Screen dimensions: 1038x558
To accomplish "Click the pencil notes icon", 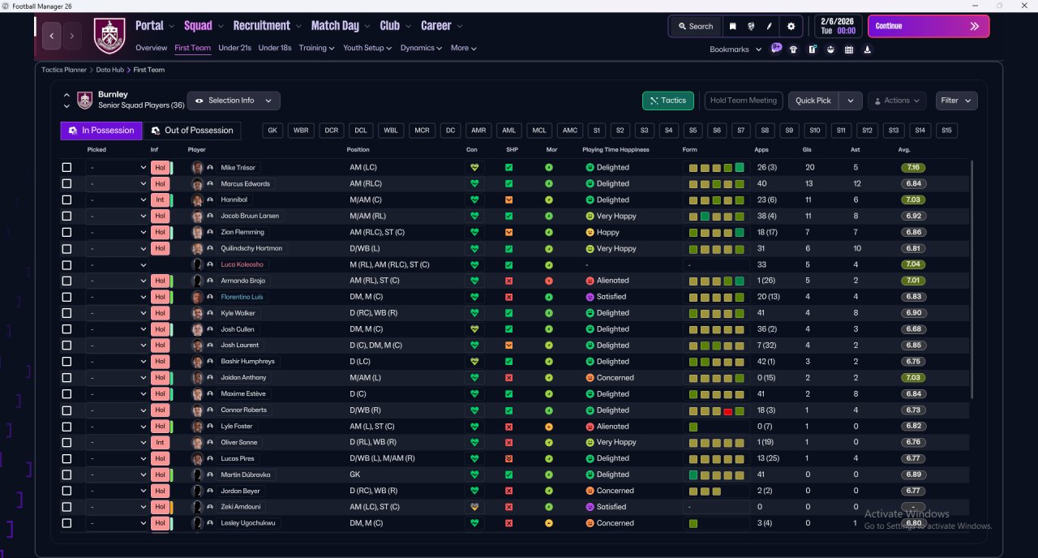I will (x=770, y=26).
